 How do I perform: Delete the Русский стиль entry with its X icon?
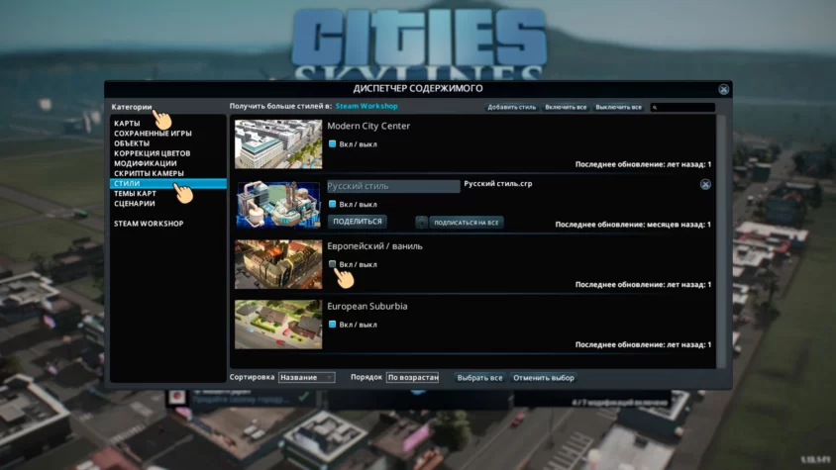(x=705, y=184)
